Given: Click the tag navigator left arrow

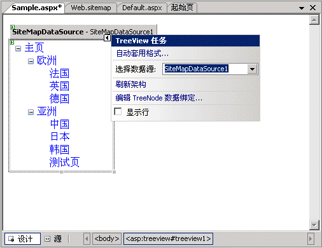Looking at the screenshot, I should 87,239.
